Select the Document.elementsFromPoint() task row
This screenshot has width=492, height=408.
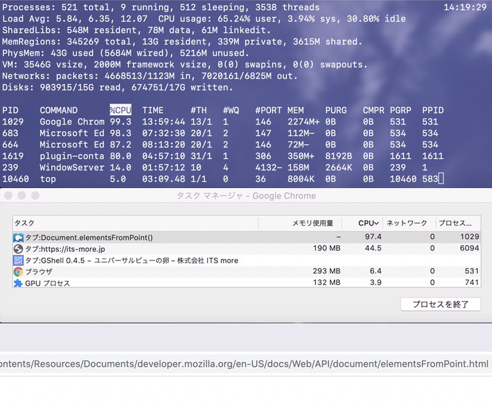pos(135,237)
